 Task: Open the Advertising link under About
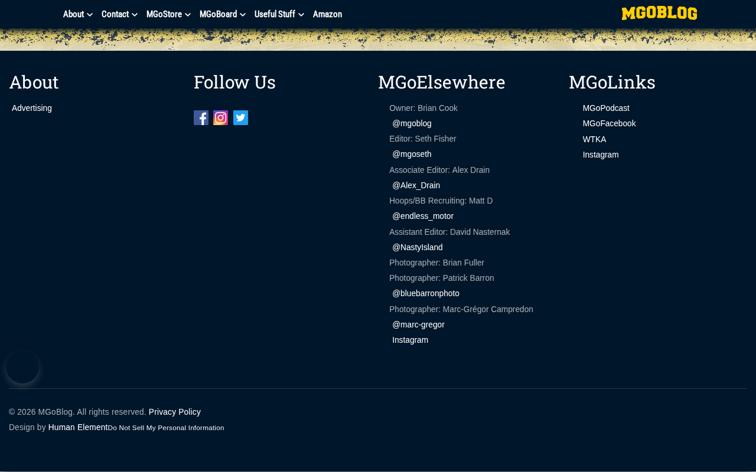coord(32,108)
